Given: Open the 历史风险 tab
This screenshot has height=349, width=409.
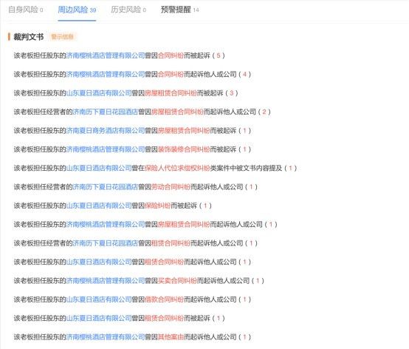Looking at the screenshot, I should [x=128, y=10].
